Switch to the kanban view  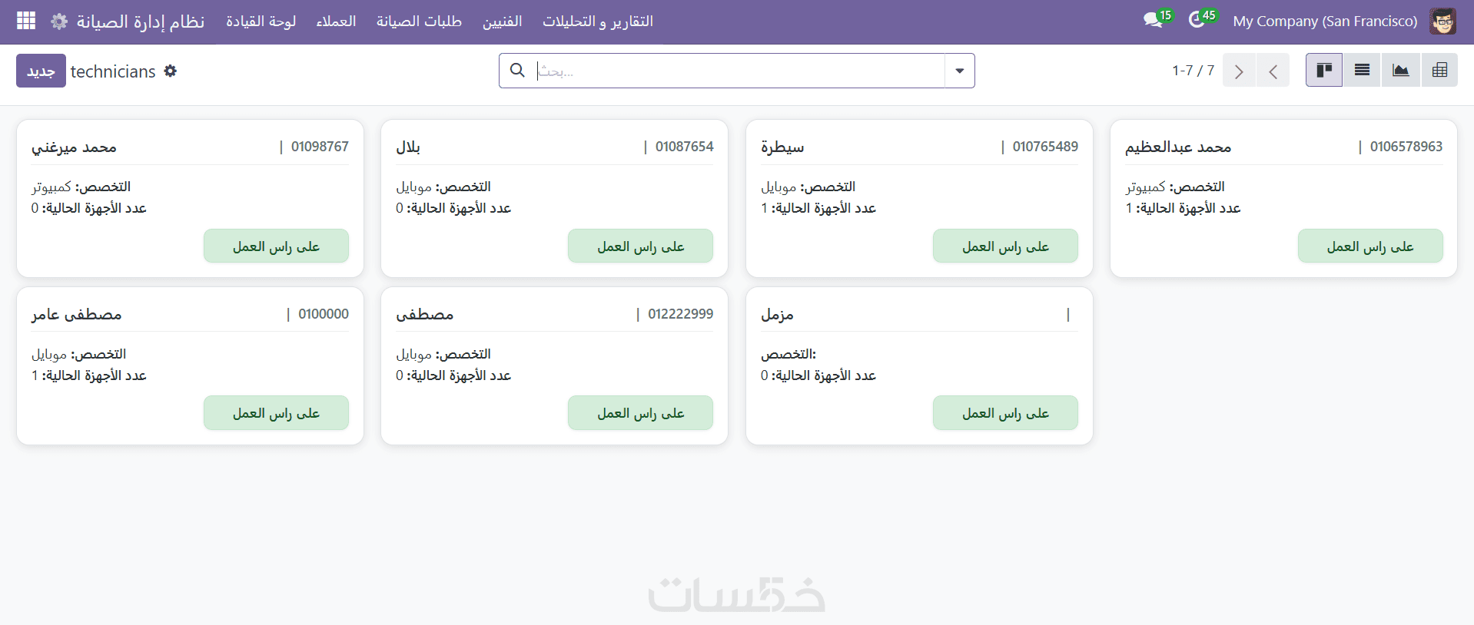pyautogui.click(x=1323, y=71)
